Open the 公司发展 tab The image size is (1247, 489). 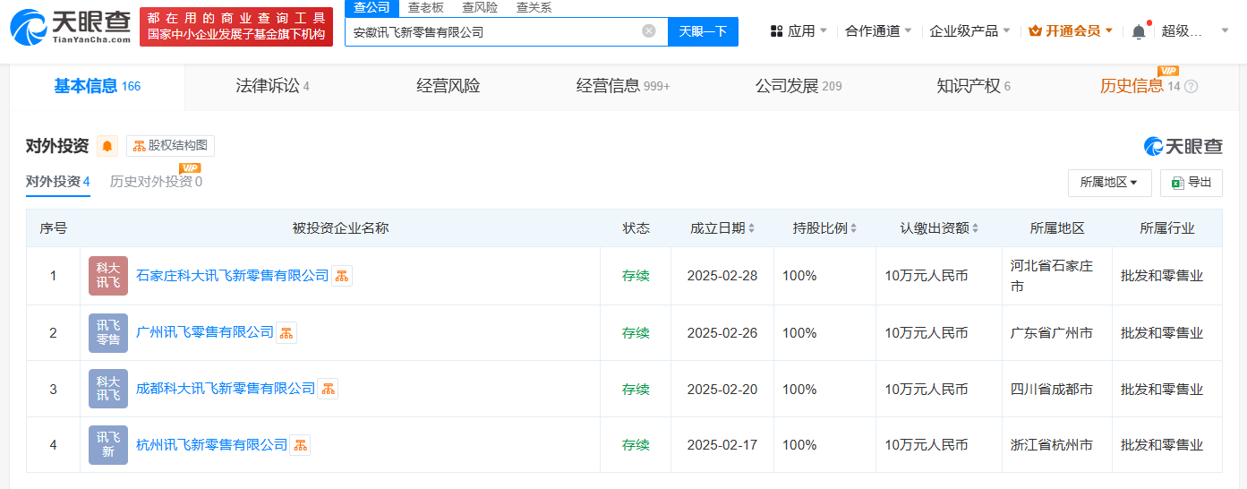[x=799, y=86]
